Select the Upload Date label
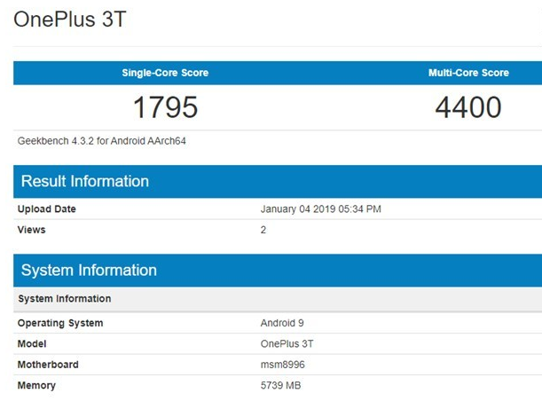Viewport: 542px width, 401px height. (47, 208)
